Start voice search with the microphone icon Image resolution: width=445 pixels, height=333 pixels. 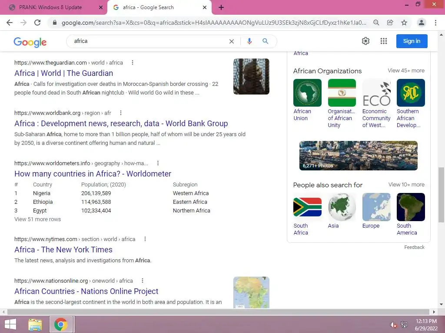(x=249, y=41)
